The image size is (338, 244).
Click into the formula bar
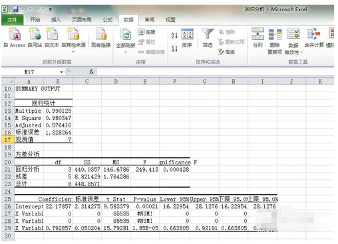pyautogui.click(x=215, y=72)
